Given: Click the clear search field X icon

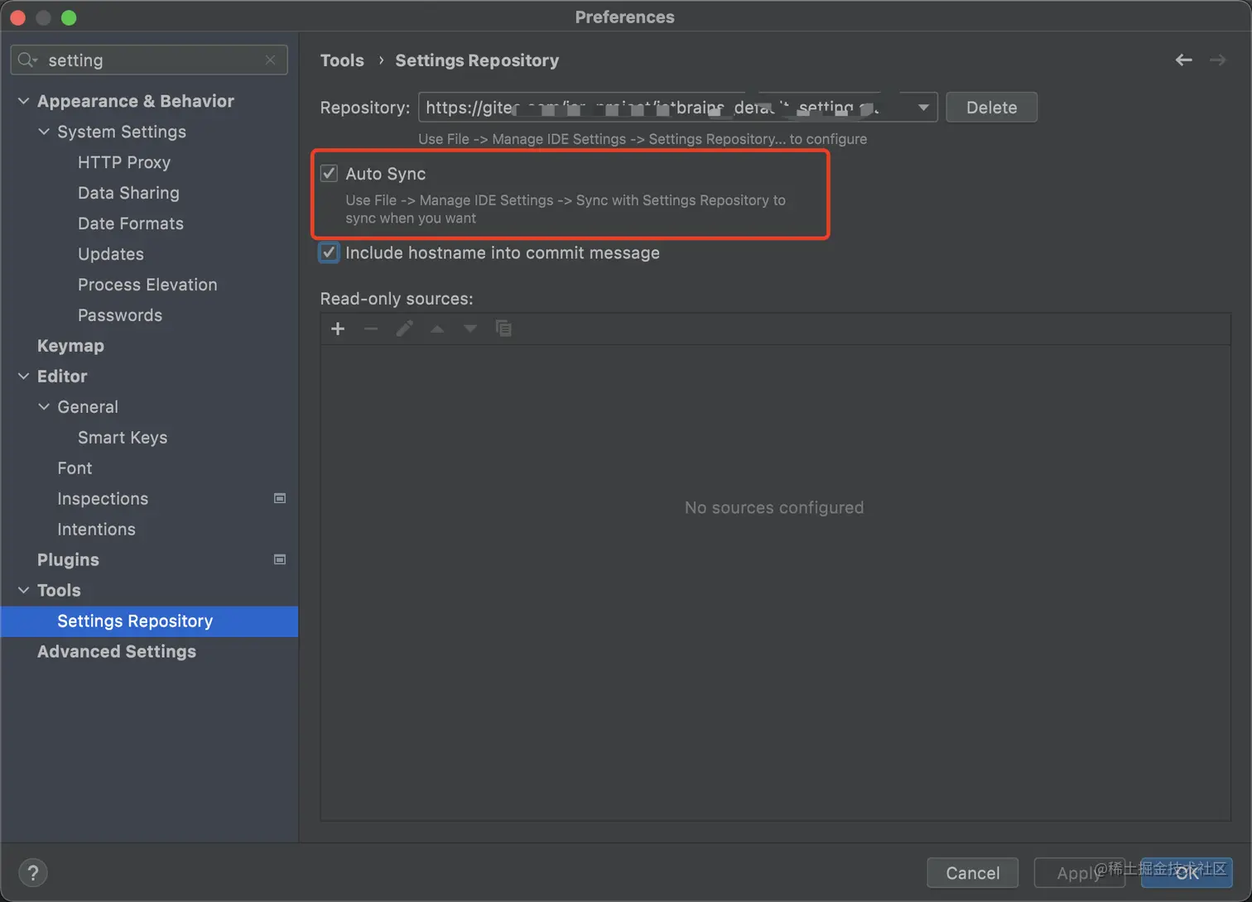Looking at the screenshot, I should point(270,60).
